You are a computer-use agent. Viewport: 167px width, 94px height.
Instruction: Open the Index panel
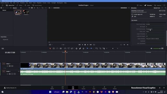coord(27,5)
